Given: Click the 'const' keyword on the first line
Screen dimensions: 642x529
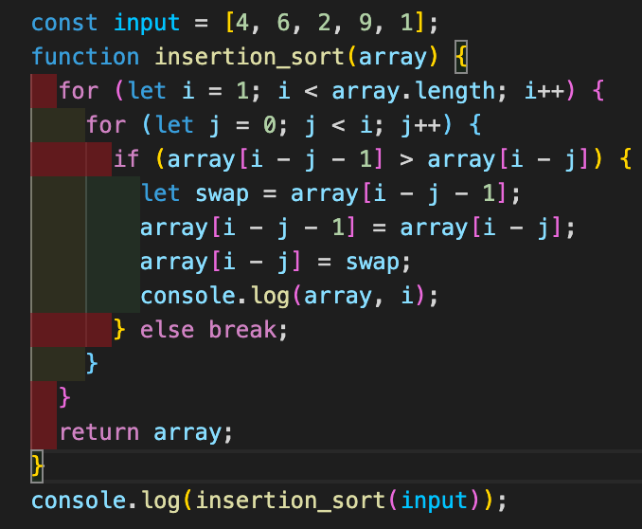Looking at the screenshot, I should (64, 23).
